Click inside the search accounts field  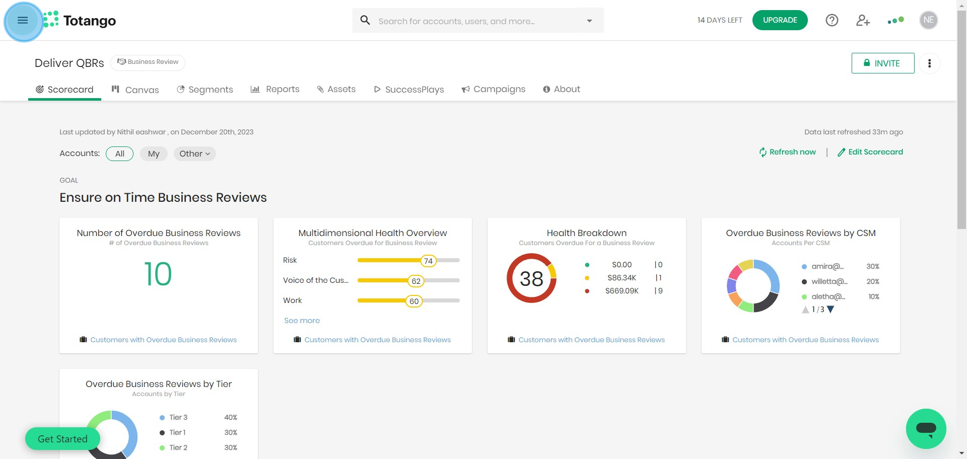[478, 21]
